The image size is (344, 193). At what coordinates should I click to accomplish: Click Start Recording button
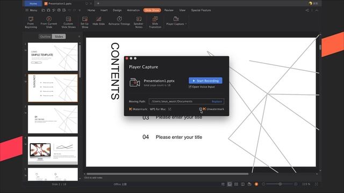pos(205,80)
